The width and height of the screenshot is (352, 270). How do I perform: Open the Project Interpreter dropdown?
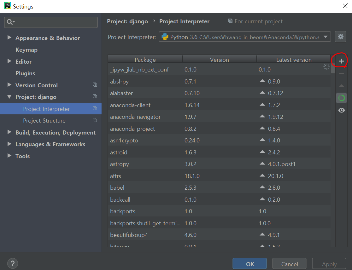[245, 37]
